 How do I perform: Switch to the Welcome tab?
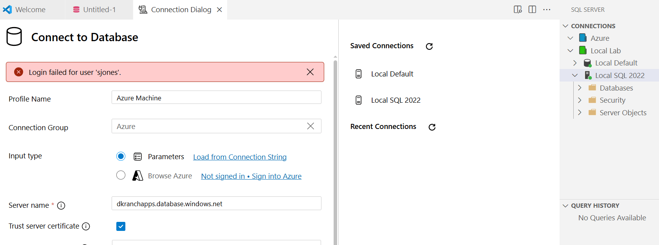[x=30, y=9]
